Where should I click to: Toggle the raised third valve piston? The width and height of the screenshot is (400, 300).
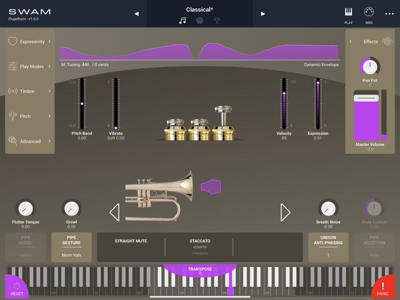223,123
